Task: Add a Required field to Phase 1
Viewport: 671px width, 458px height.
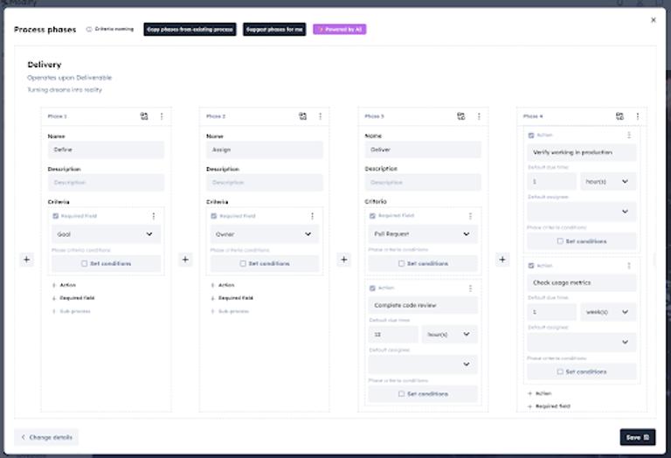Action: 73,298
